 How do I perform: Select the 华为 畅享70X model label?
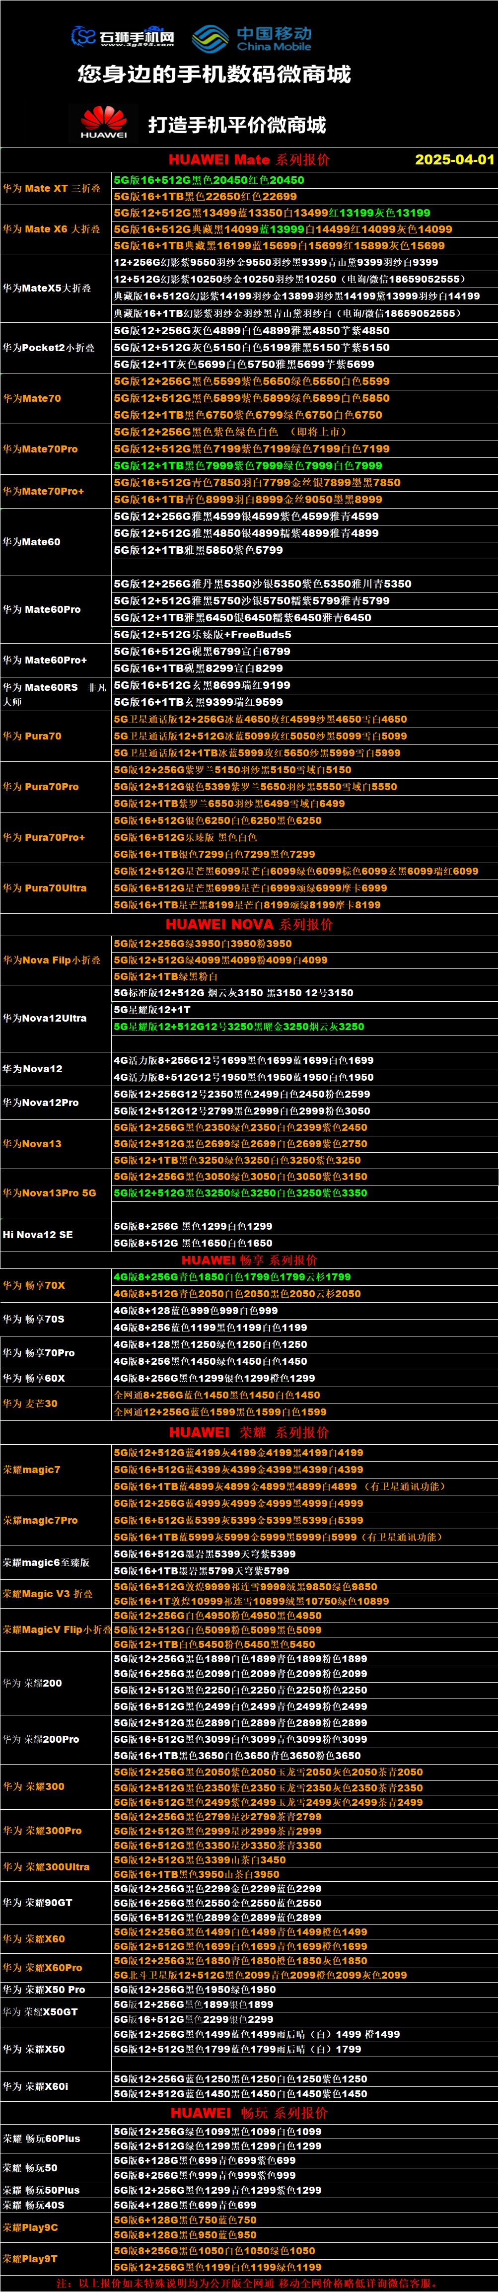34,1285
